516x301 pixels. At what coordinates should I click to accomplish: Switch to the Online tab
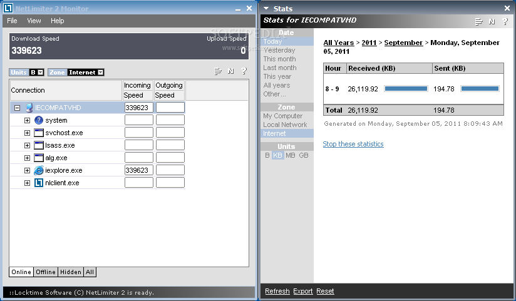[x=21, y=272]
